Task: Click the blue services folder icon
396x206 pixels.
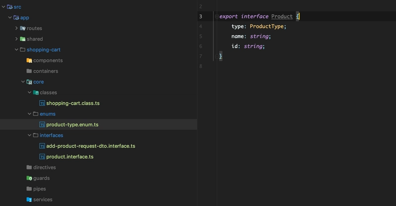Action: [29, 200]
